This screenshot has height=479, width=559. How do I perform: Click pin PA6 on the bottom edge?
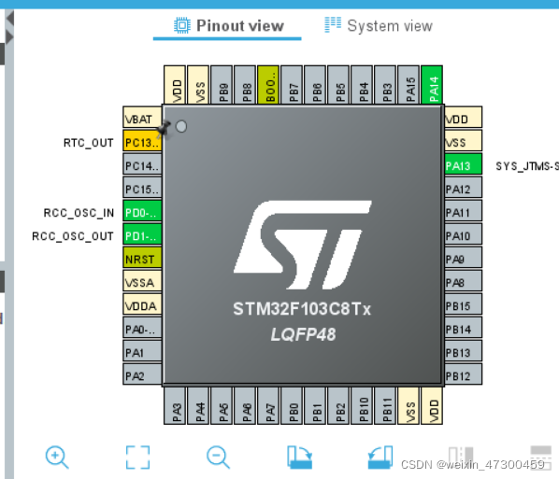[x=245, y=405]
